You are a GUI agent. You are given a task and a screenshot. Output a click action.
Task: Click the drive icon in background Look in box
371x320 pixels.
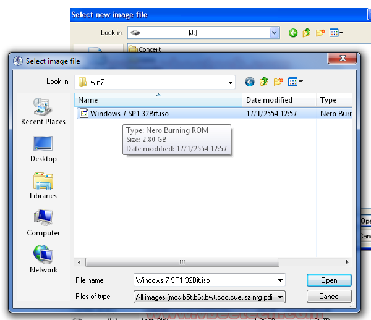135,33
